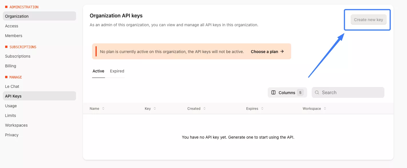
Task: Navigate to Le Chat section
Action: click(12, 86)
